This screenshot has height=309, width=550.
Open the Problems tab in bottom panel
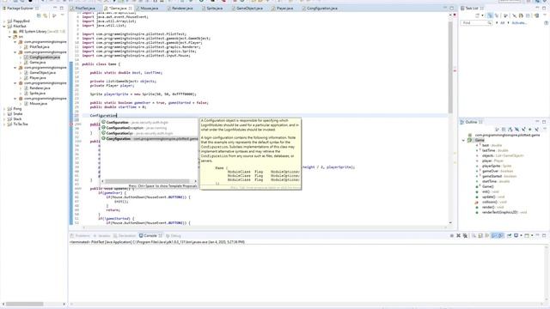coord(80,236)
